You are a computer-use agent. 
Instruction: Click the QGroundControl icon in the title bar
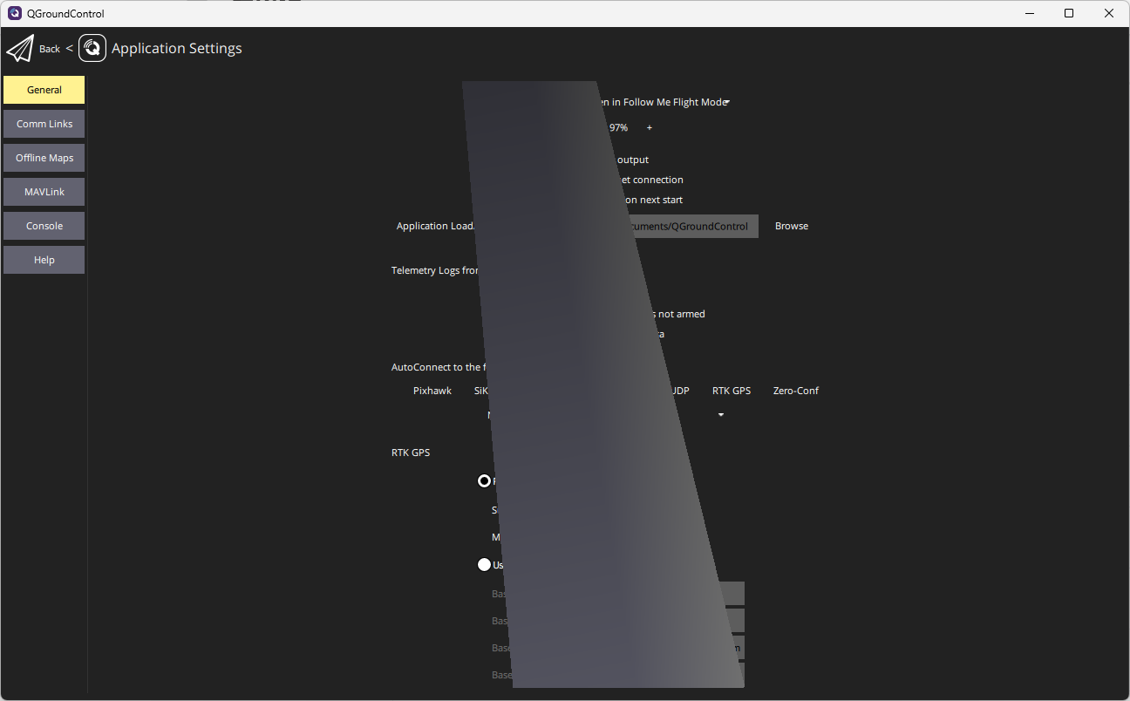pos(14,13)
